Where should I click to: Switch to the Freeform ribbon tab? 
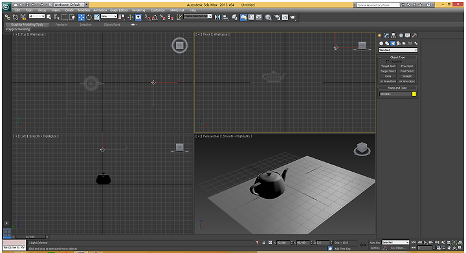(61, 25)
